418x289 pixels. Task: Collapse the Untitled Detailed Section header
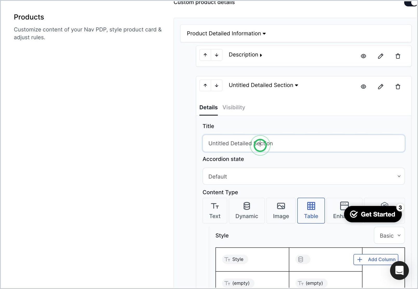pos(263,85)
